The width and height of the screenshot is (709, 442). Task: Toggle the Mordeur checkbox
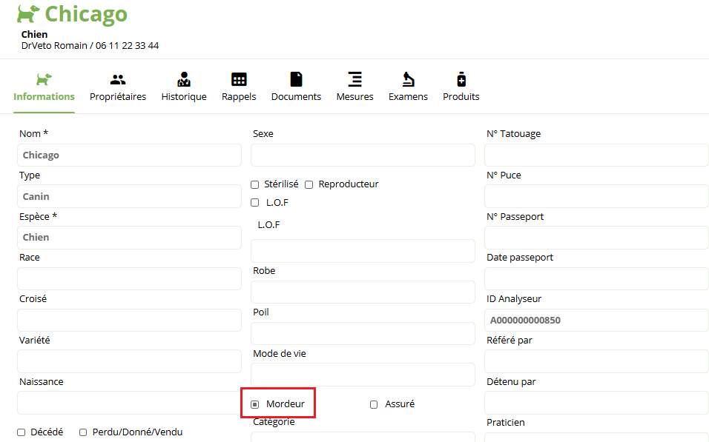255,404
